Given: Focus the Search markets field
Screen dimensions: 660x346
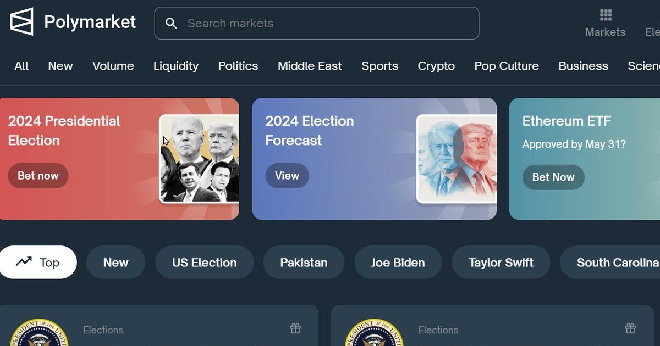Looking at the screenshot, I should [x=317, y=23].
